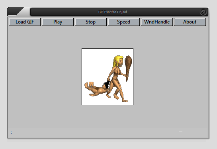Open the Speed setting button
The height and width of the screenshot is (149, 217).
click(124, 22)
